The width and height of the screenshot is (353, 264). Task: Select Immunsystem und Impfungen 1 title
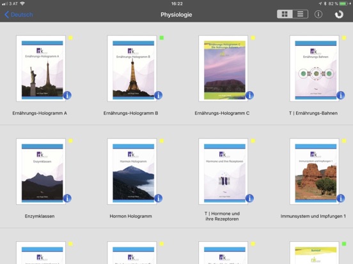click(x=313, y=216)
